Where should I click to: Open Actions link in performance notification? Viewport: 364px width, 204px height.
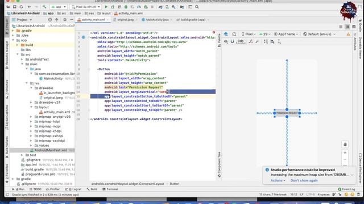278,180
